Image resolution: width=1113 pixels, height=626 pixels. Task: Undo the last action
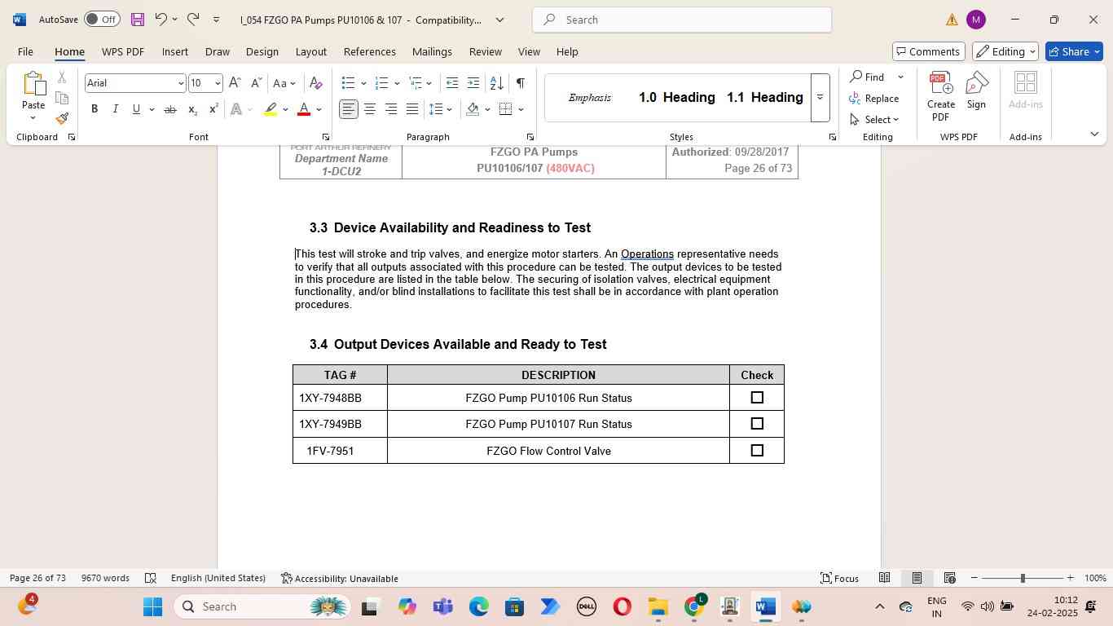pos(161,20)
